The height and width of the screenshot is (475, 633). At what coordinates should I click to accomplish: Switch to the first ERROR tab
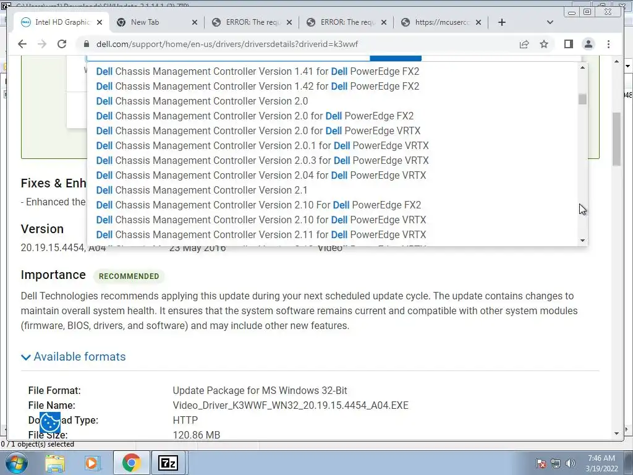point(252,22)
